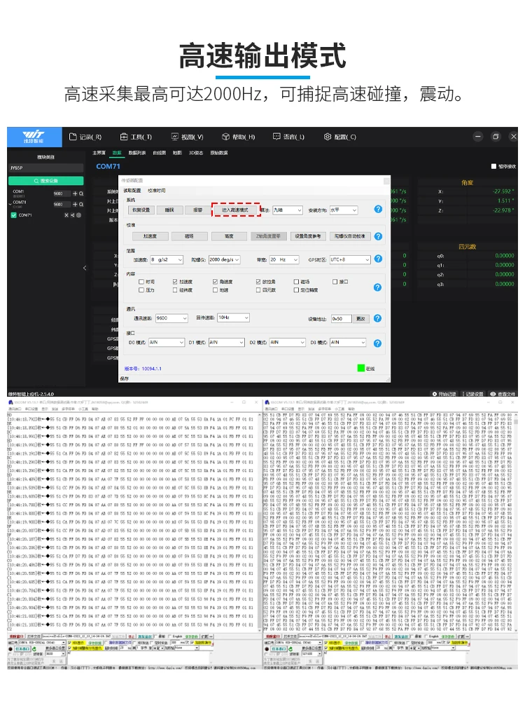Enable the 压力 content checkbox
Viewport: 525px width, 701px height.
pos(141,290)
